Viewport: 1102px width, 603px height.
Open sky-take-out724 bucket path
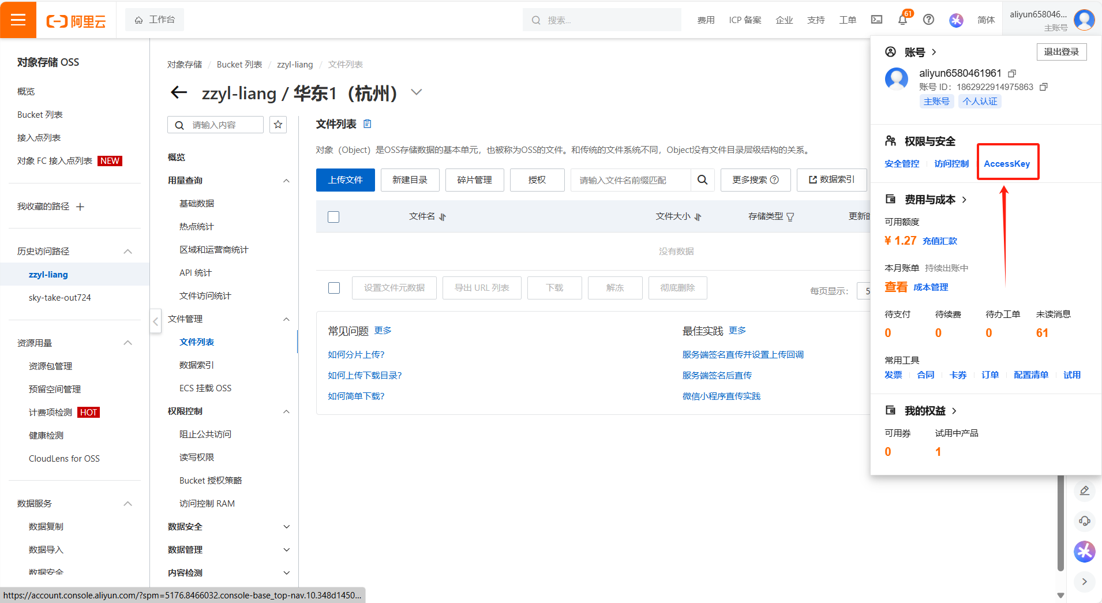tap(60, 298)
